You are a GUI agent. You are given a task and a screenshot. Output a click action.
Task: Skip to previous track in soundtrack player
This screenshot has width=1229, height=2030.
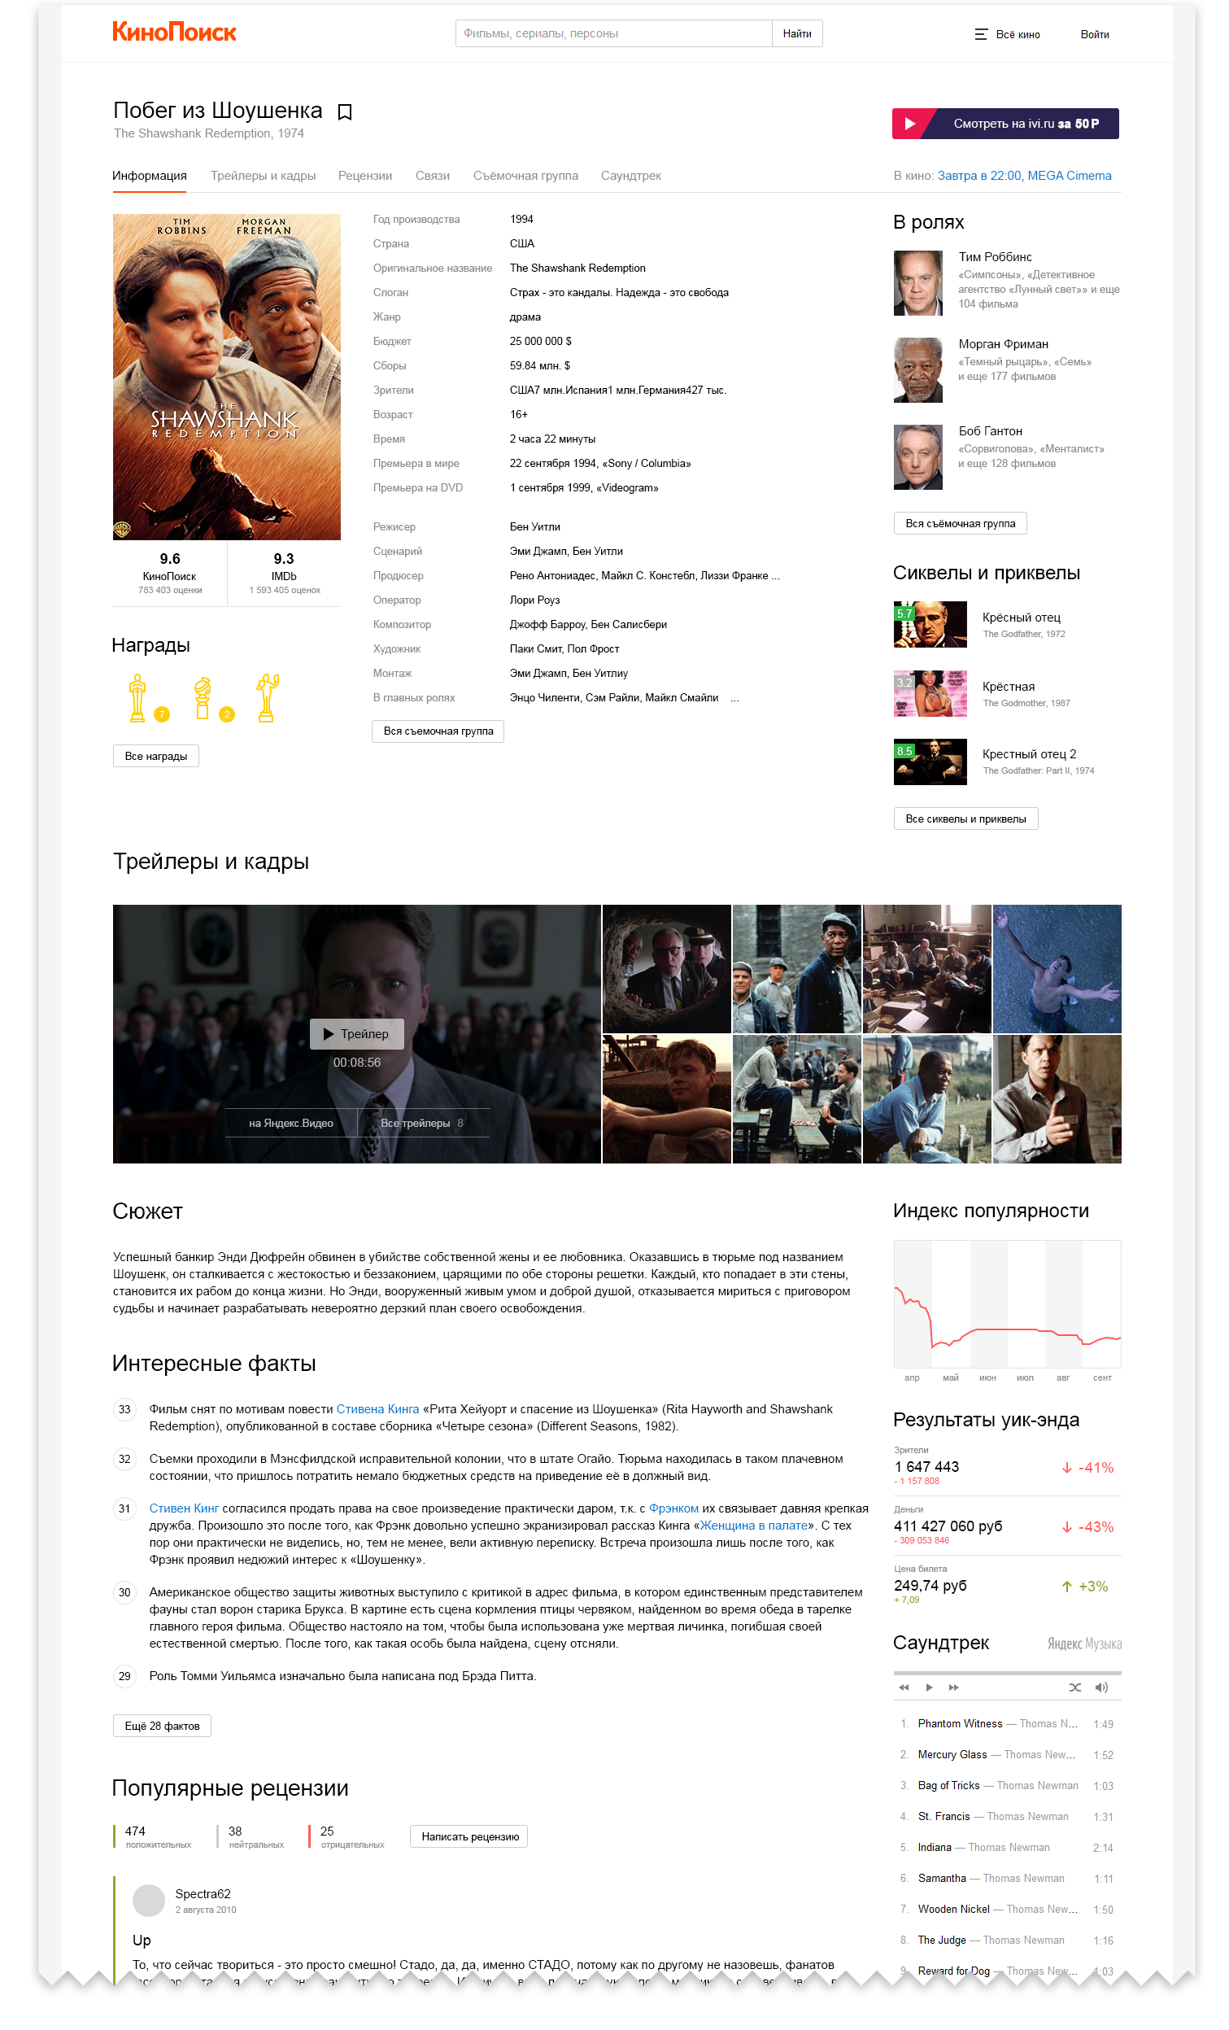[904, 1687]
